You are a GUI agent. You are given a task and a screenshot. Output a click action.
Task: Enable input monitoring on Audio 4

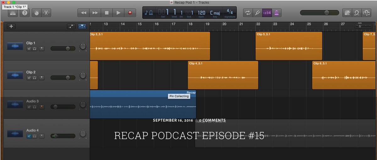tap(41, 136)
